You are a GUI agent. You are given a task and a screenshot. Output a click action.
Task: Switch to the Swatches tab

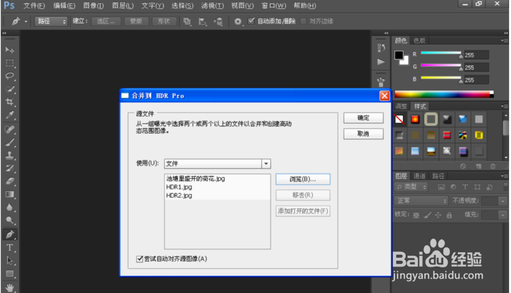[420, 40]
